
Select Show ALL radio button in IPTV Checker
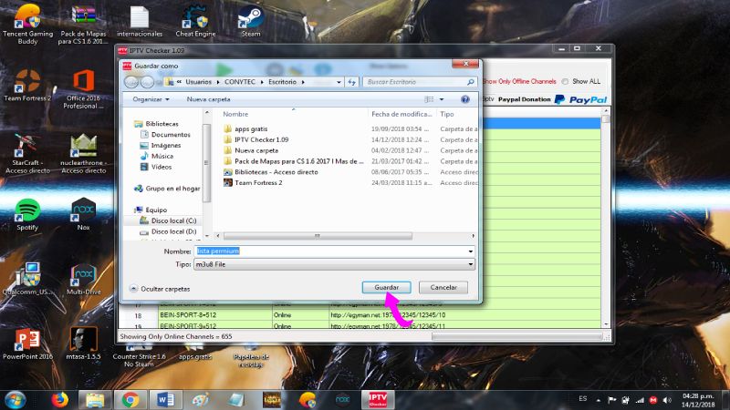pyautogui.click(x=565, y=81)
